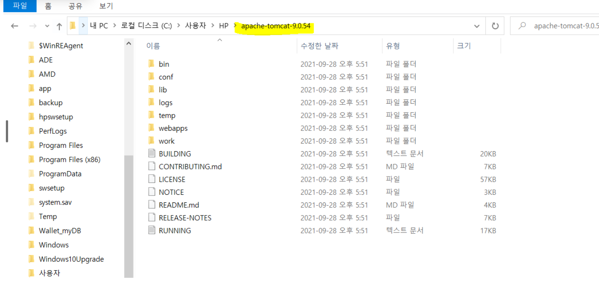Select the RUNNING text document icon
The width and height of the screenshot is (599, 296).
tap(152, 230)
